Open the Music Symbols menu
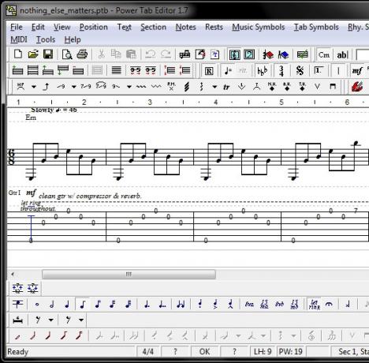Image resolution: width=369 pixels, height=363 pixels. 258,27
